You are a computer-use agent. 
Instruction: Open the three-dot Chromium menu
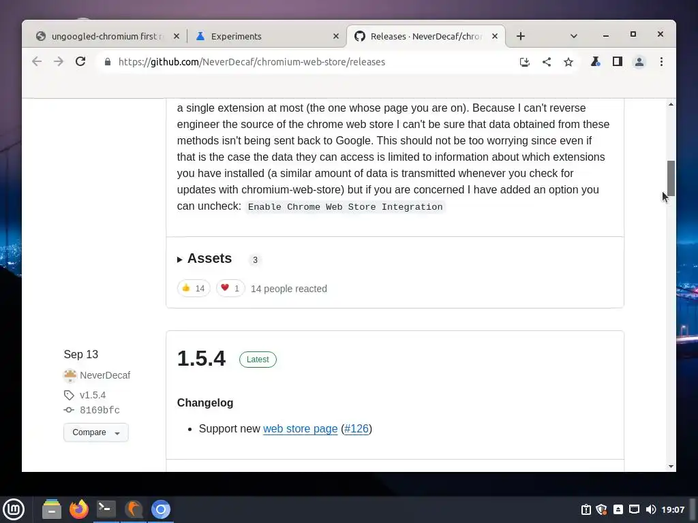coord(661,62)
